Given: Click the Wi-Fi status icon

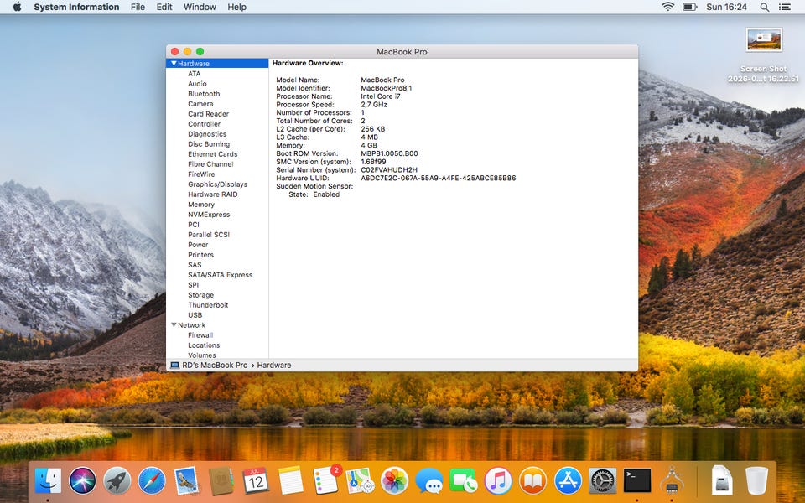Looking at the screenshot, I should point(667,8).
